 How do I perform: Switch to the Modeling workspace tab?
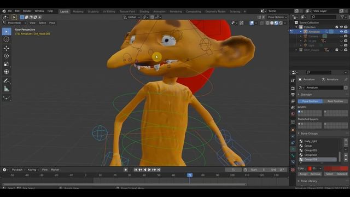click(x=78, y=11)
